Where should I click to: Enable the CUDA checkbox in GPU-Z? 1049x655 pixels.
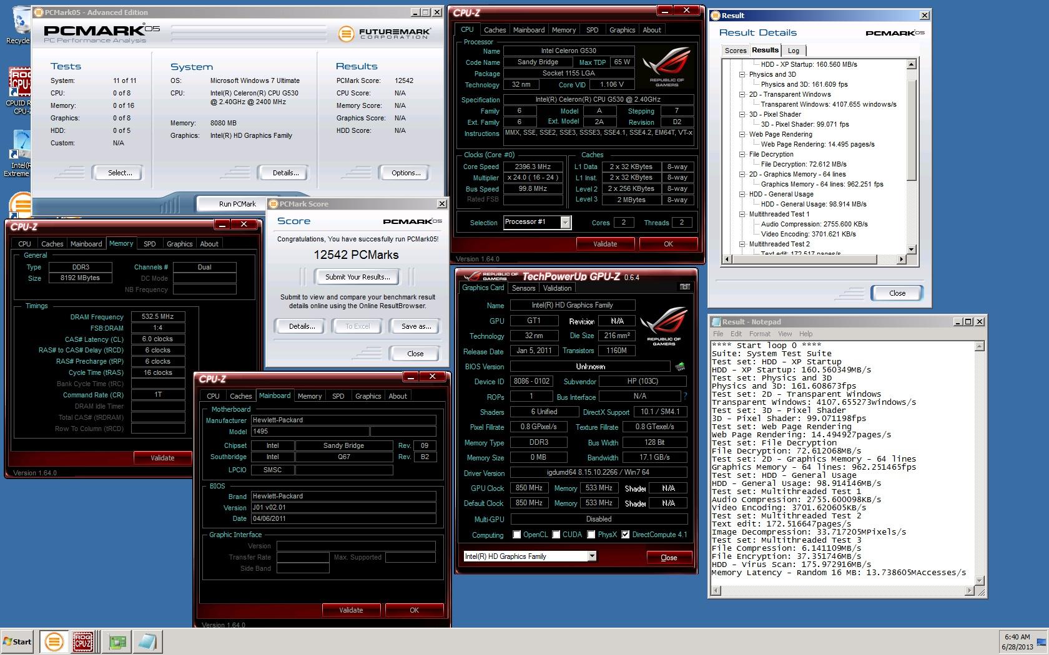point(556,535)
